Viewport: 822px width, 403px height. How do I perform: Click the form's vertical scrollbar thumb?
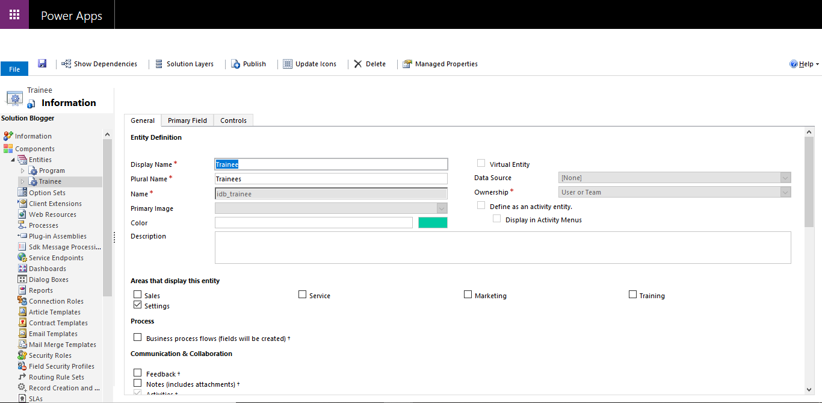809,182
